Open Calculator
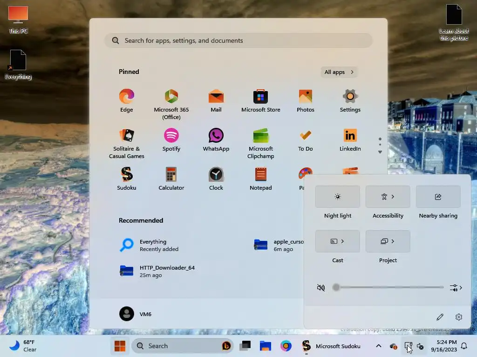 click(171, 179)
